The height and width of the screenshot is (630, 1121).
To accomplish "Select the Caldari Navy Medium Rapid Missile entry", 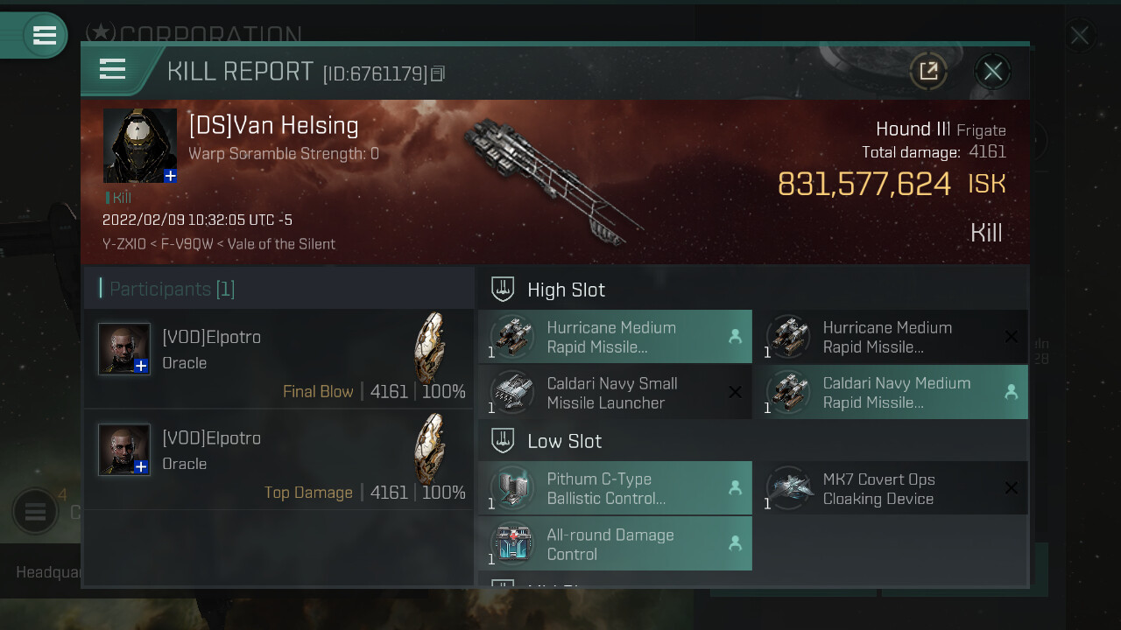I will point(891,393).
